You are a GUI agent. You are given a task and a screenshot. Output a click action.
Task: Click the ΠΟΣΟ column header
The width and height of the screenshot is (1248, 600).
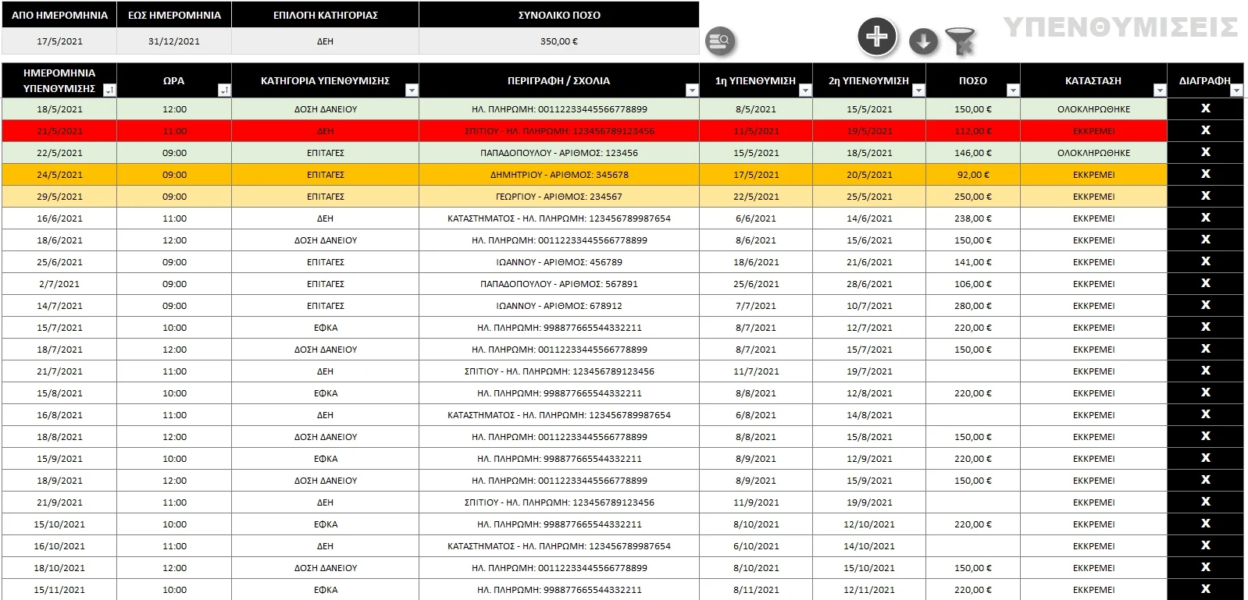pos(973,80)
